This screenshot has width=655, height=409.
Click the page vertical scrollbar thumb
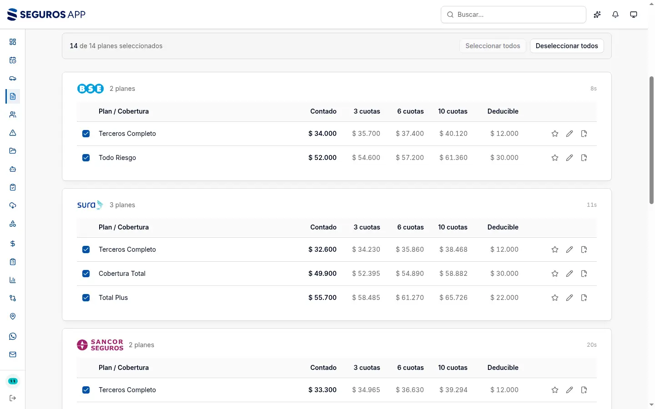[651, 140]
